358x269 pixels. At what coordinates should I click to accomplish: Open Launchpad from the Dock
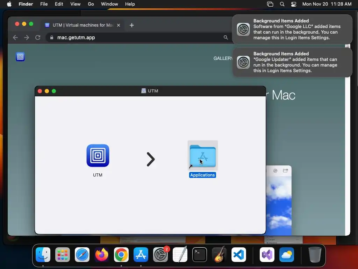point(63,255)
